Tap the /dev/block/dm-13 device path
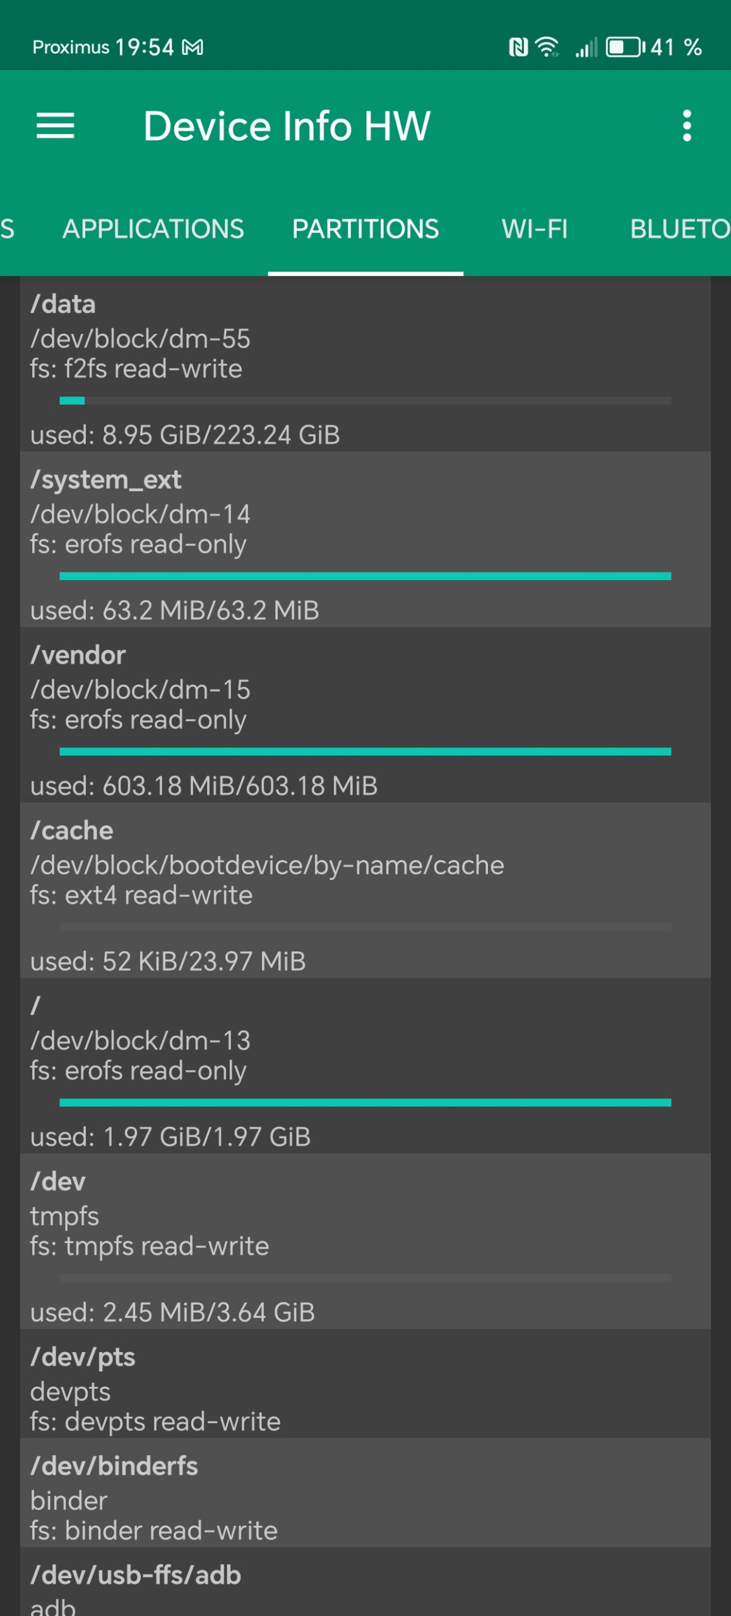The image size is (731, 1616). 140,1040
